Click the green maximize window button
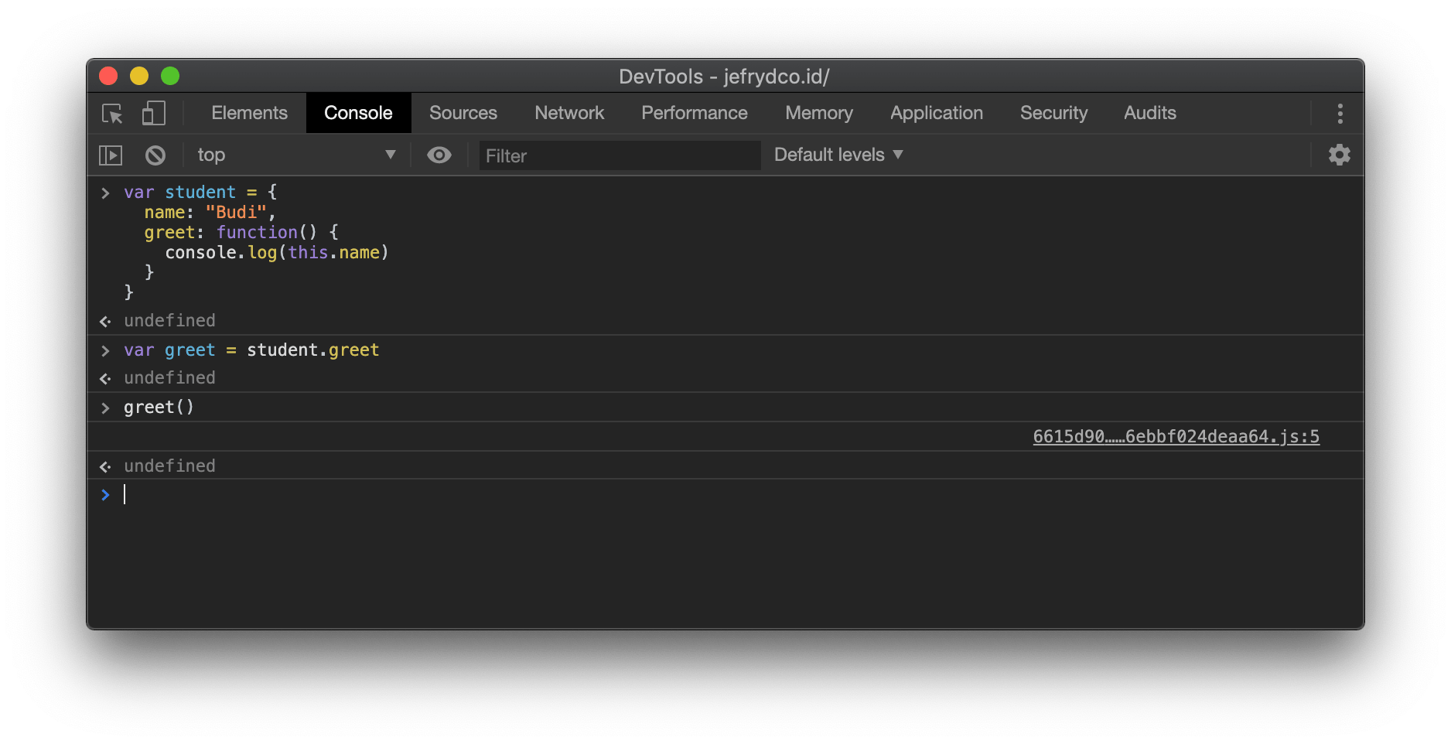Image resolution: width=1451 pixels, height=744 pixels. 170,76
